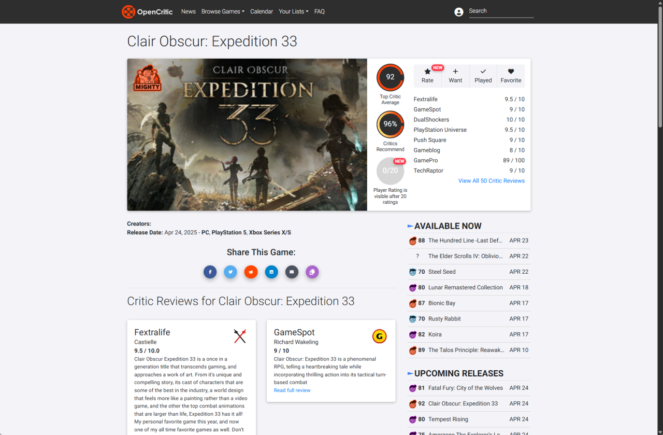Viewport: 663px width, 435px height.
Task: Share the game on Twitter
Action: pyautogui.click(x=230, y=272)
